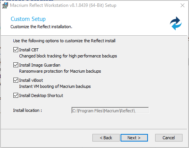The width and height of the screenshot is (189, 148).
Task: Proceed with the Next button
Action: pos(134,138)
